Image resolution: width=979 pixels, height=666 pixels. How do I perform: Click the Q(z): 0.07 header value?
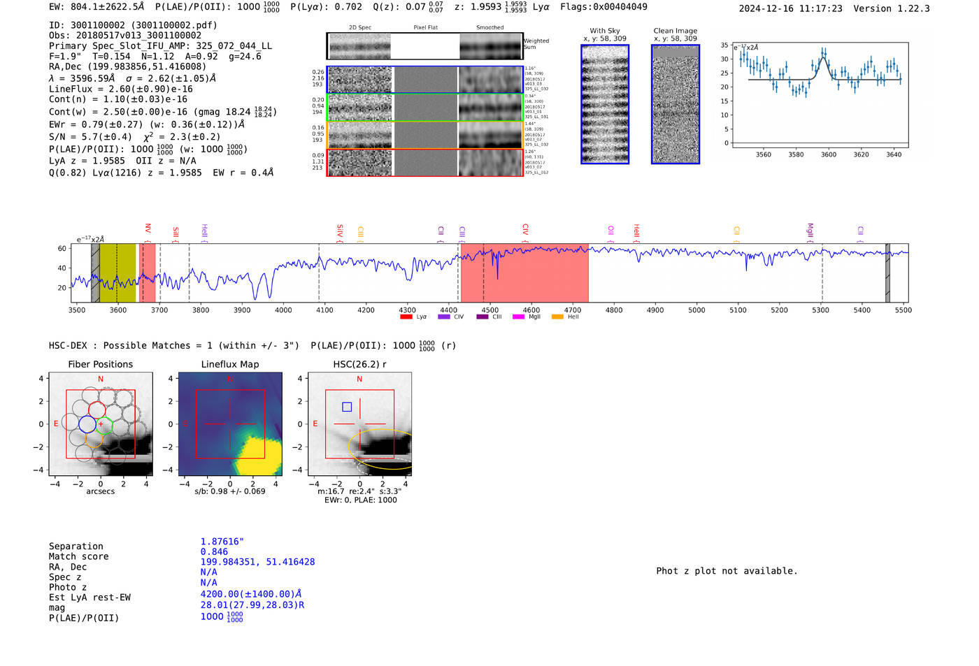point(408,6)
